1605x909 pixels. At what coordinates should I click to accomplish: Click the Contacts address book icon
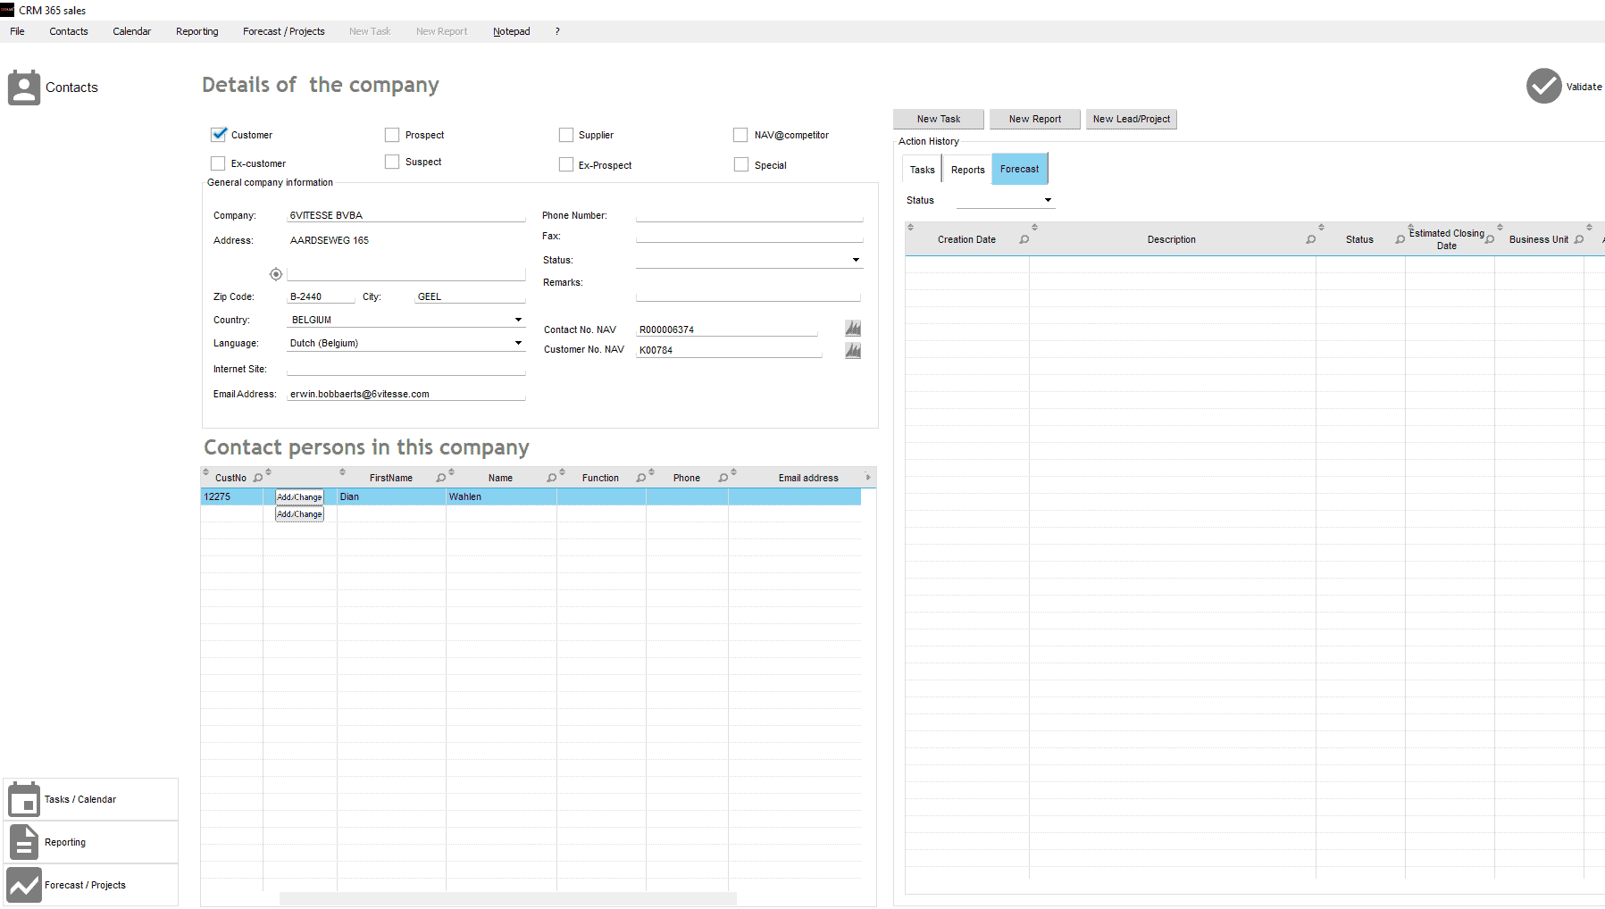coord(24,88)
